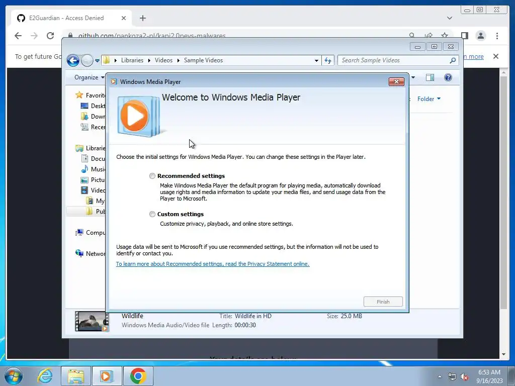The image size is (515, 386).
Task: Click Videos breadcrumb in address bar
Action: [x=163, y=60]
